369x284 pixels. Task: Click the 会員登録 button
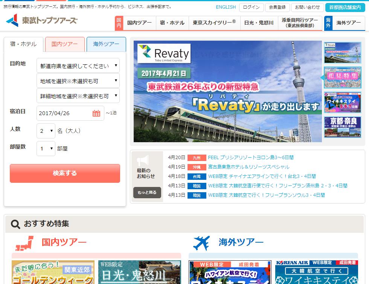click(x=277, y=7)
